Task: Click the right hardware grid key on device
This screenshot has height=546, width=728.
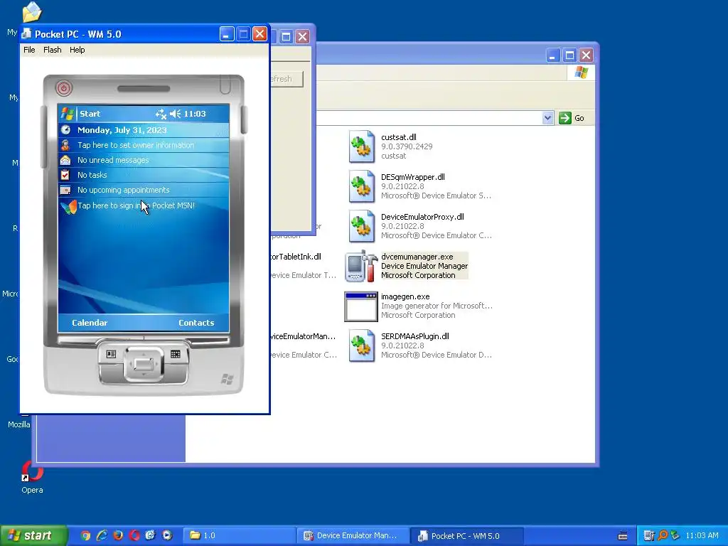Action: pyautogui.click(x=175, y=354)
